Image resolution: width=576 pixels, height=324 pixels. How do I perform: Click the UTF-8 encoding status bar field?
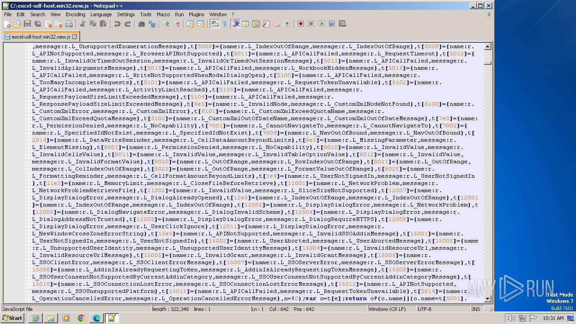pyautogui.click(x=443, y=309)
